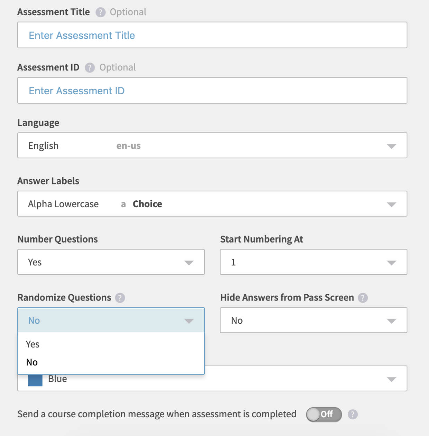Open help icon beside Assessment ID
The width and height of the screenshot is (429, 436).
click(x=90, y=68)
